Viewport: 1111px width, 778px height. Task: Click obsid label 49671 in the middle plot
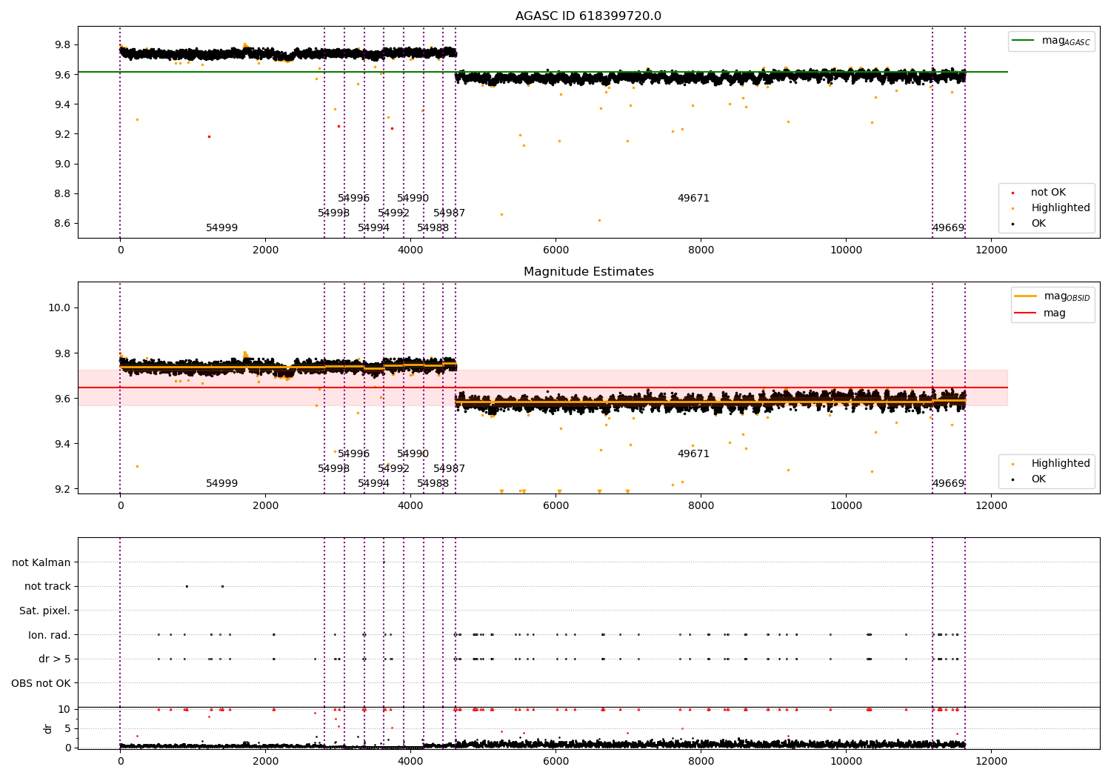tap(694, 454)
